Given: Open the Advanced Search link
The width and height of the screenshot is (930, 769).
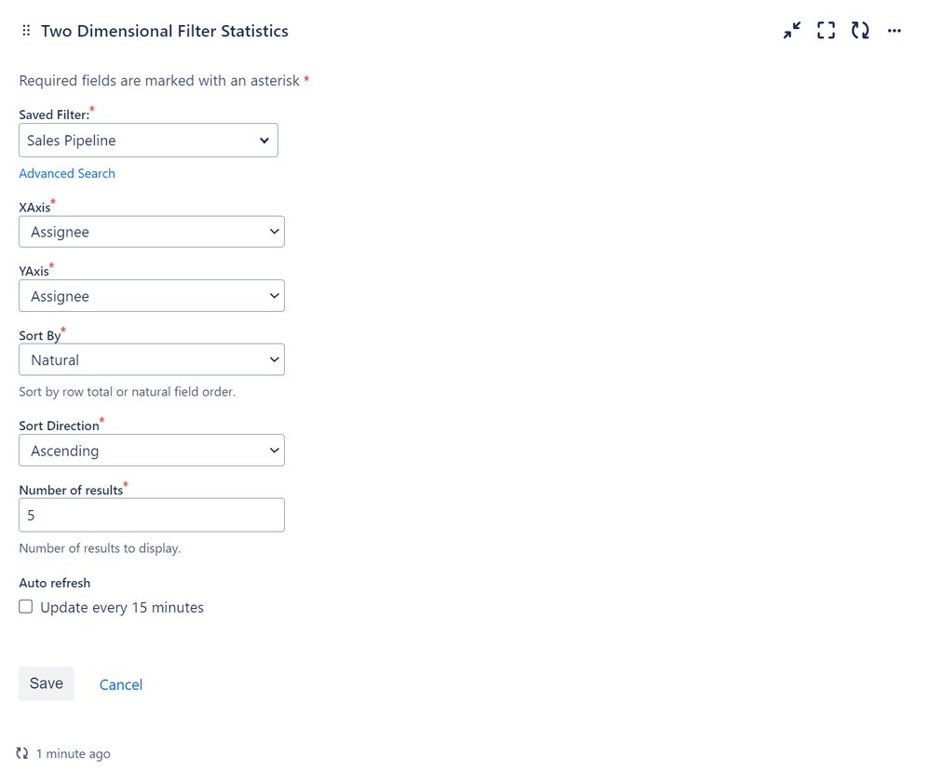Looking at the screenshot, I should (x=67, y=173).
